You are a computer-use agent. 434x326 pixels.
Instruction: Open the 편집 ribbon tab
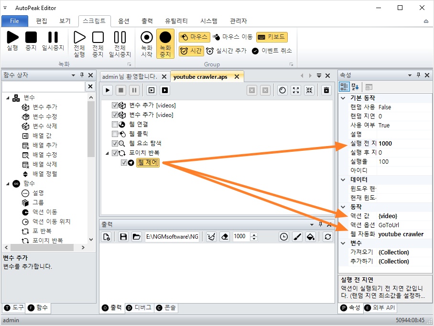(x=42, y=21)
